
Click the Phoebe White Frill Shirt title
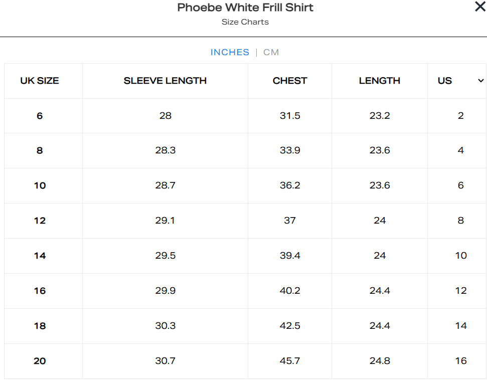pyautogui.click(x=245, y=8)
